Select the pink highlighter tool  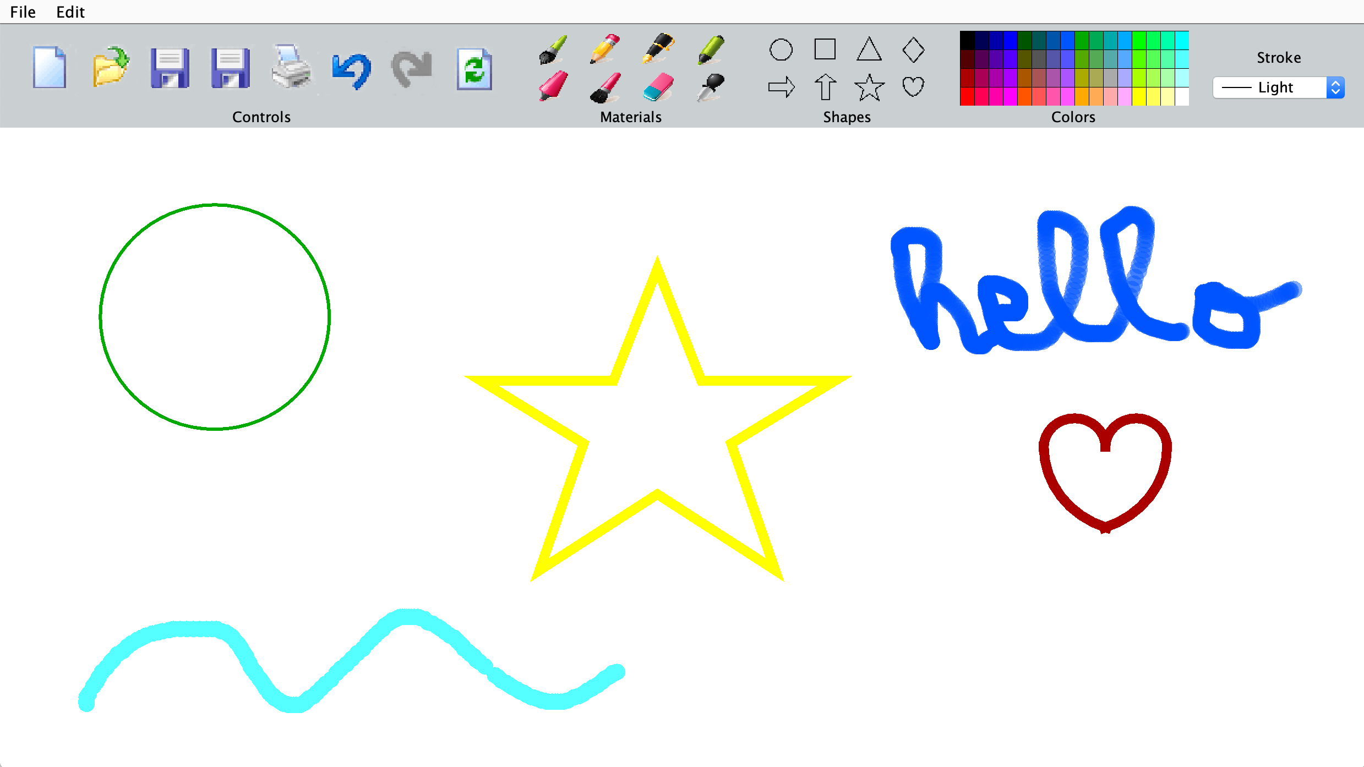tap(553, 86)
